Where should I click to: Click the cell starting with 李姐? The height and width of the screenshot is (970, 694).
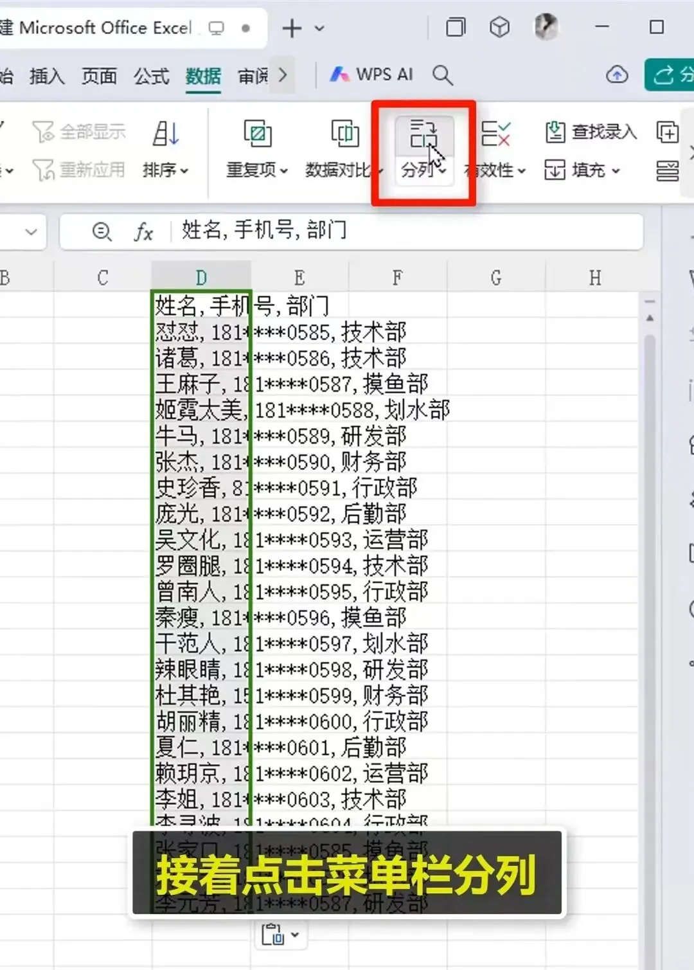201,799
